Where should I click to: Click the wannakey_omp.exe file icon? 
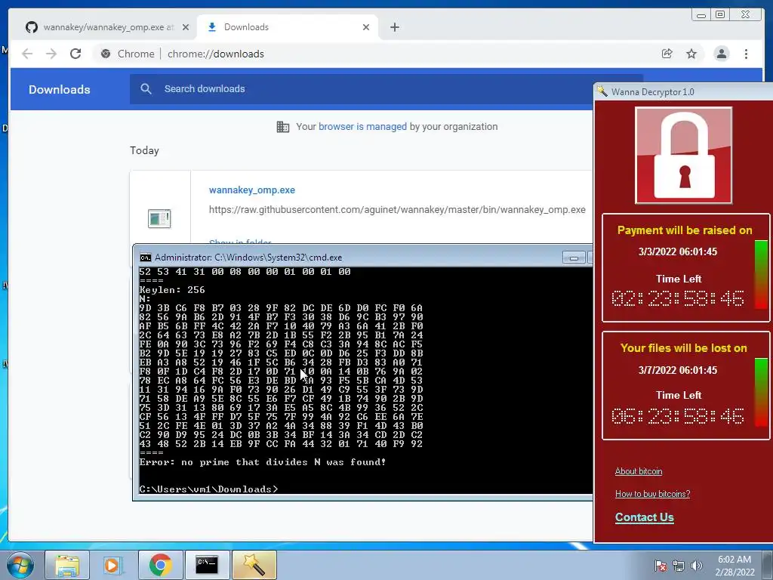[159, 218]
